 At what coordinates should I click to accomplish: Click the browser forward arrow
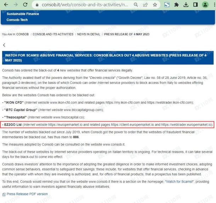(x=16, y=5)
